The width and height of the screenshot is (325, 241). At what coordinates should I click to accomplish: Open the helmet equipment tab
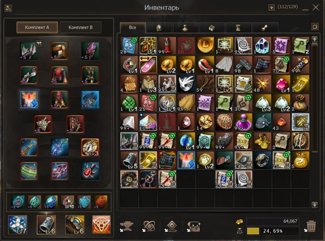click(159, 28)
